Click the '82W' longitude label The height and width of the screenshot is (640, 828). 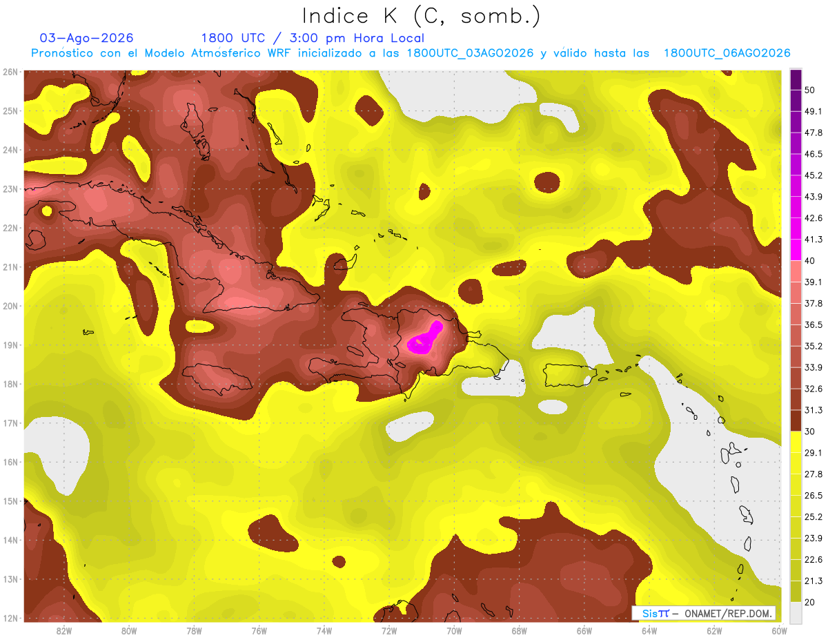[64, 630]
